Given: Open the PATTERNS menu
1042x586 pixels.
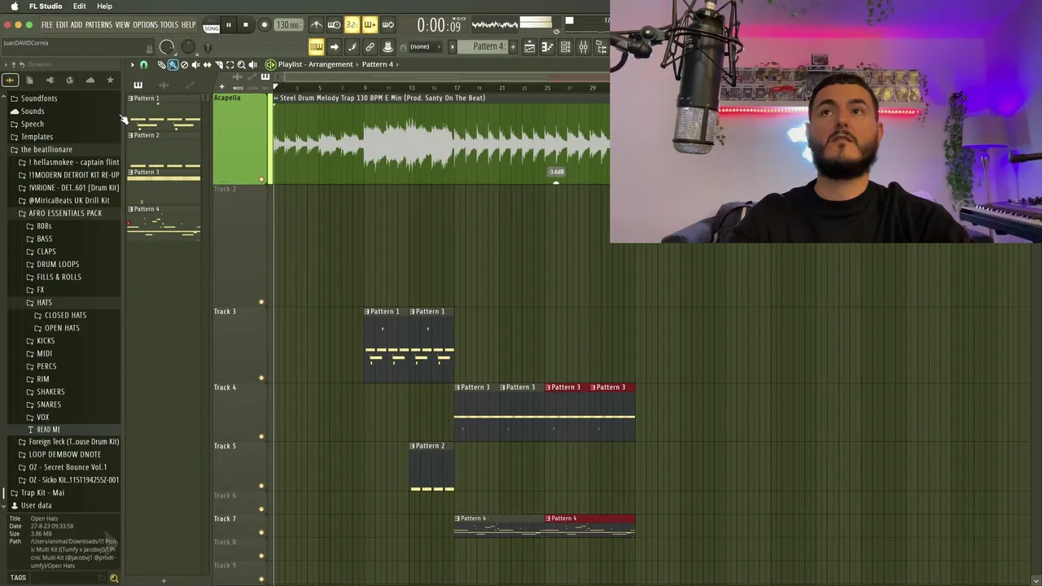Looking at the screenshot, I should tap(99, 24).
